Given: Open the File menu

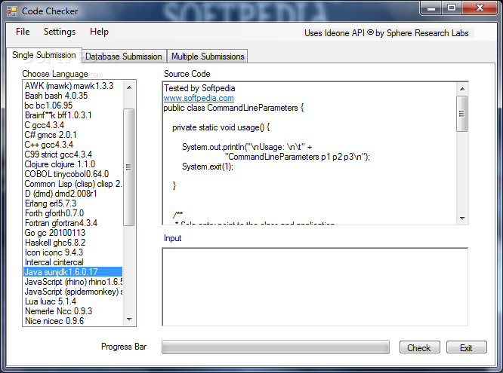Looking at the screenshot, I should point(23,32).
